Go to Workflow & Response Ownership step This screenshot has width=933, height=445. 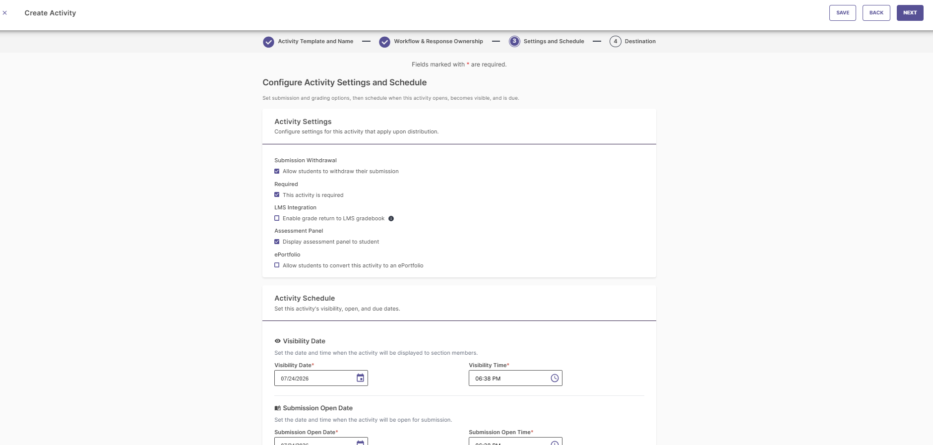coord(438,41)
